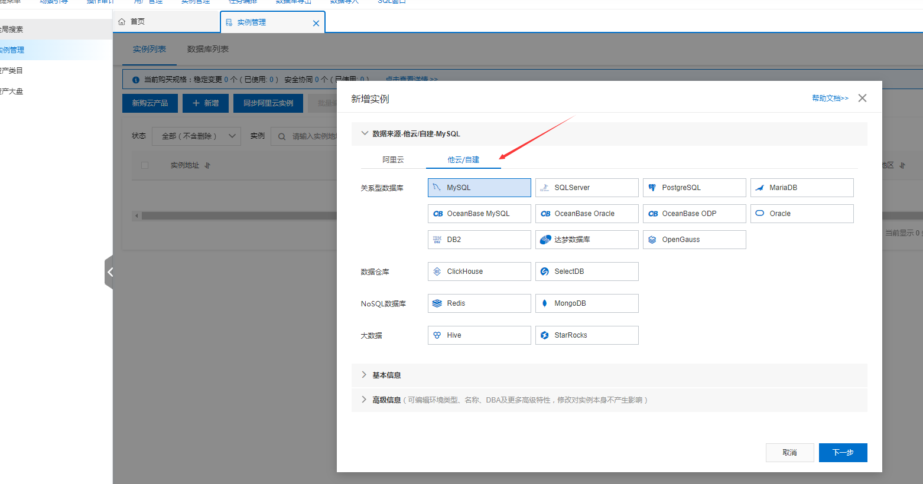Click the horizontal scrollbar left arrow
Viewport: 923px width, 484px height.
137,216
